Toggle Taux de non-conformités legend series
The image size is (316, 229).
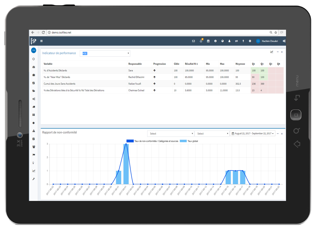(152, 141)
